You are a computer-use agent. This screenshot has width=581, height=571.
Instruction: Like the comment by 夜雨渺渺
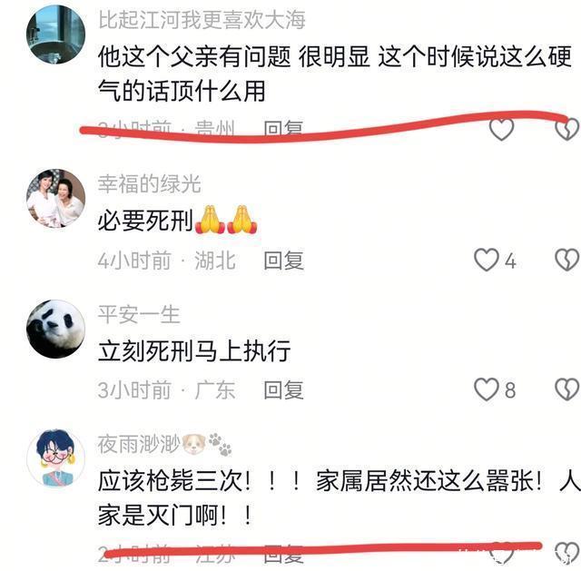pos(501,553)
